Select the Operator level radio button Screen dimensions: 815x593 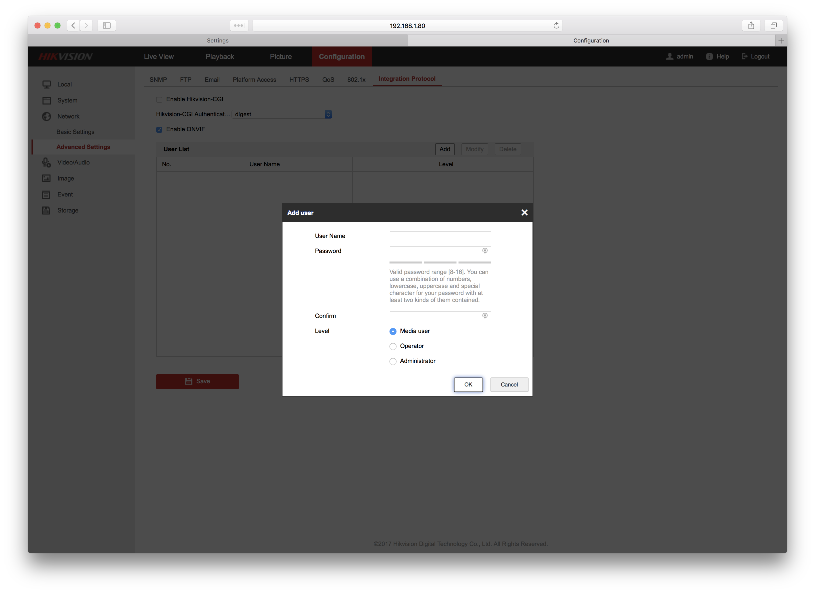393,346
